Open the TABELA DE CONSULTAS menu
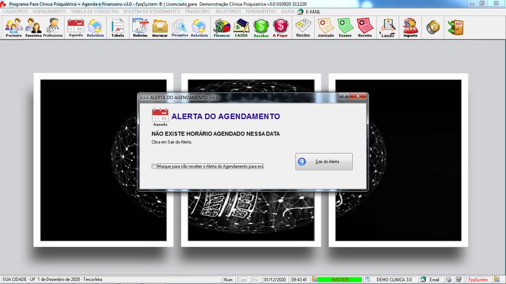Screen dimensions: 506x284 pos(95,11)
